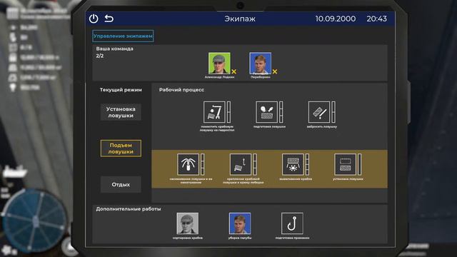This screenshot has height=257, width=457.
Task: Select blue portrait for уборка палубы job
Action: (240, 223)
